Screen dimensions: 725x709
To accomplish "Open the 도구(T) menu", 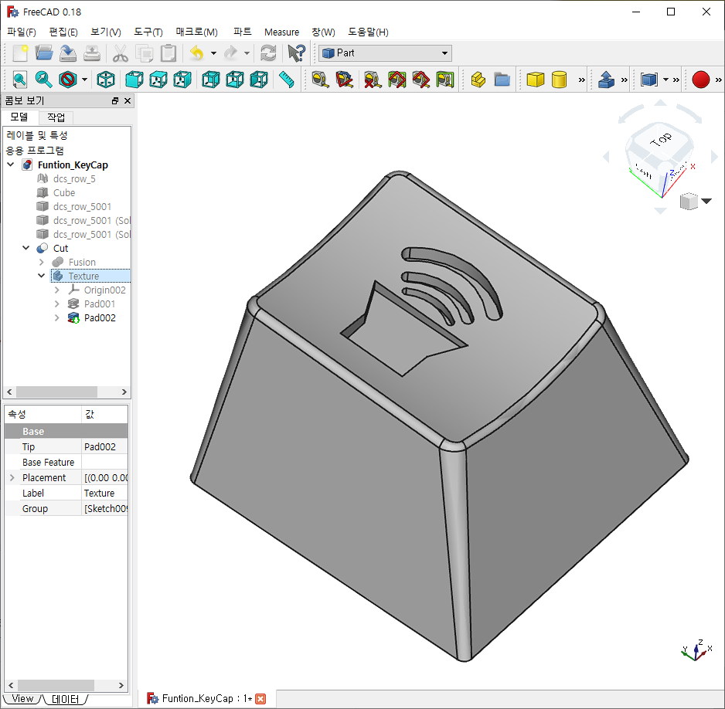I will 148,32.
